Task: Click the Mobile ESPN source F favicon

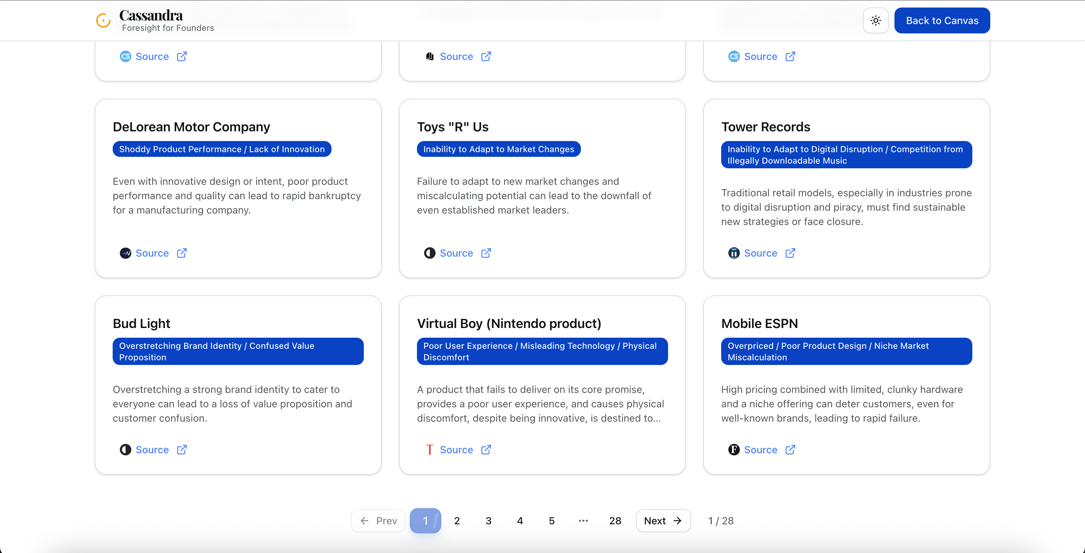Action: pyautogui.click(x=734, y=450)
